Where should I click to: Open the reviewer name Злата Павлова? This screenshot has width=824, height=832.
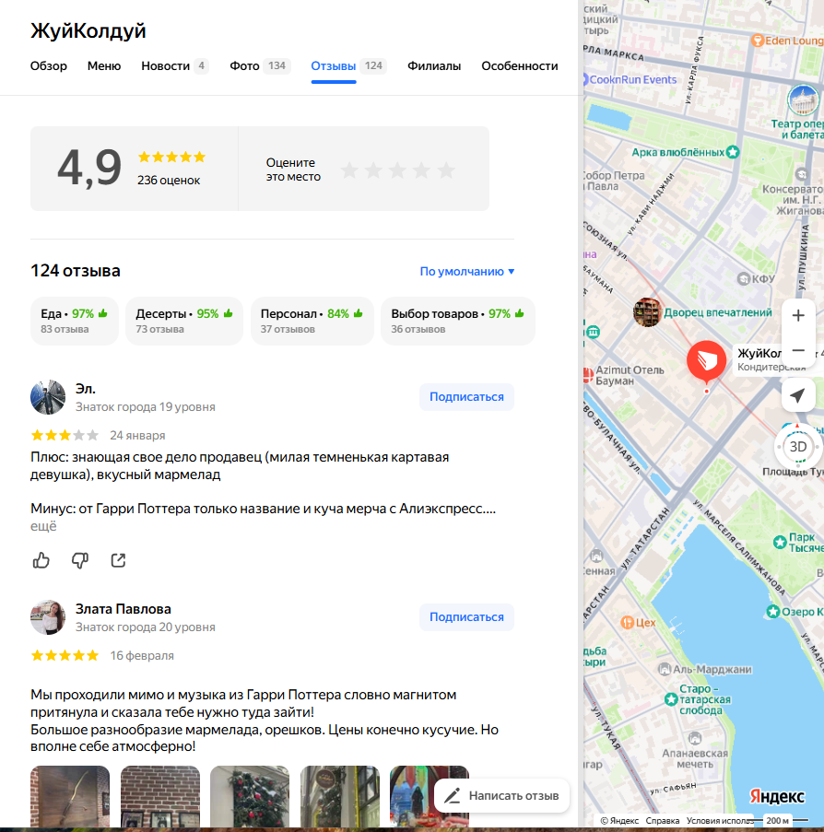click(124, 609)
